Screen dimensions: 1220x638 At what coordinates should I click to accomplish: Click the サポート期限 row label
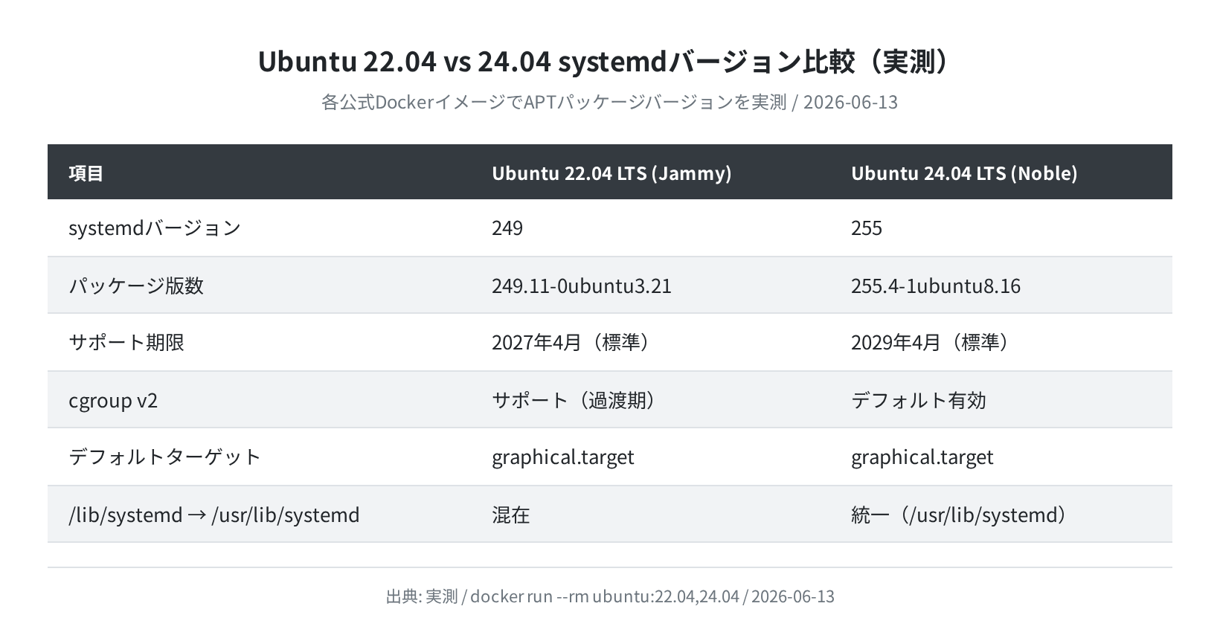[126, 342]
